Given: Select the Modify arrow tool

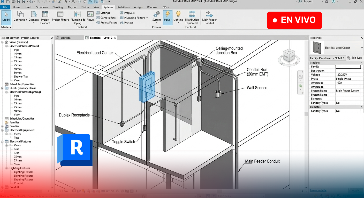Looking at the screenshot, I should click(6, 17).
